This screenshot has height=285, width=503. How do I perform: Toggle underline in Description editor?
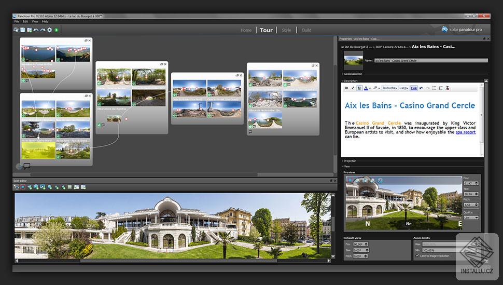tap(359, 88)
